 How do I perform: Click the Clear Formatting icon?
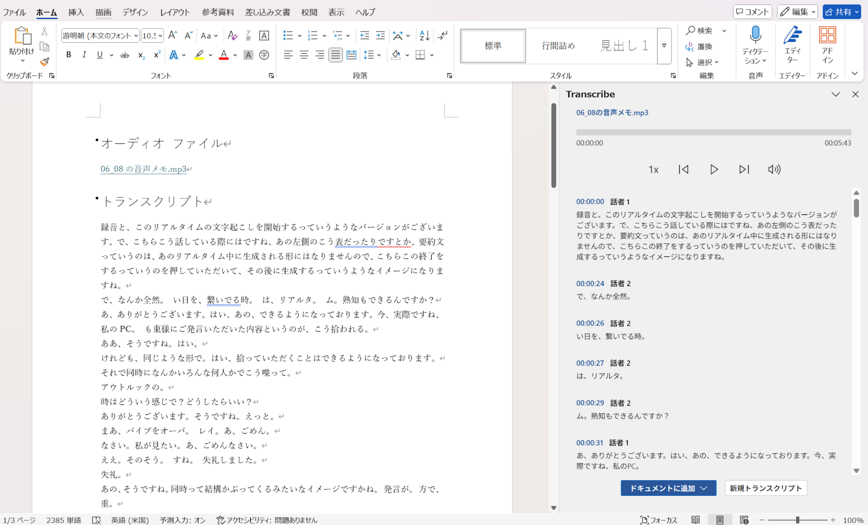(x=232, y=36)
